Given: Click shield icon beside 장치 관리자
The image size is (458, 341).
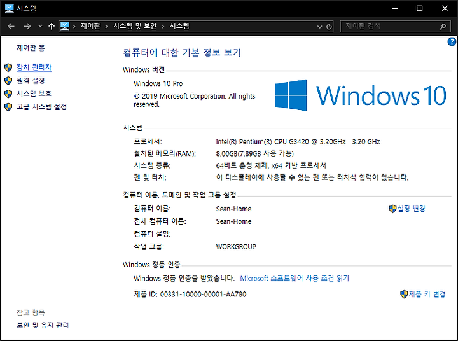Looking at the screenshot, I should click(8, 68).
